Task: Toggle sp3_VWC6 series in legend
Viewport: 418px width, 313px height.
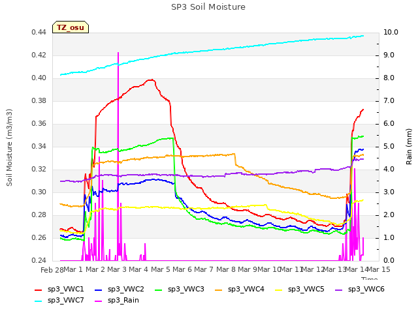Action: (360, 290)
